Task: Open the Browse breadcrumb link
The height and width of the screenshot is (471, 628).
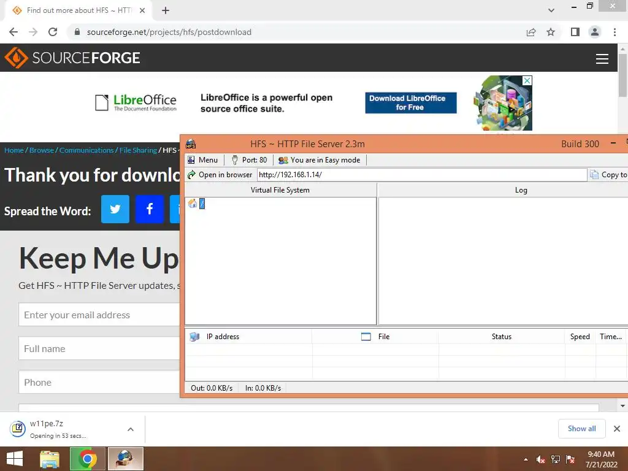Action: 42,150
